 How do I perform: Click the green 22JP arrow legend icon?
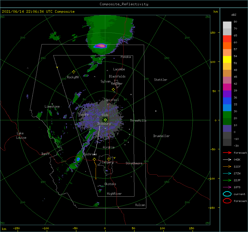pos(227,180)
